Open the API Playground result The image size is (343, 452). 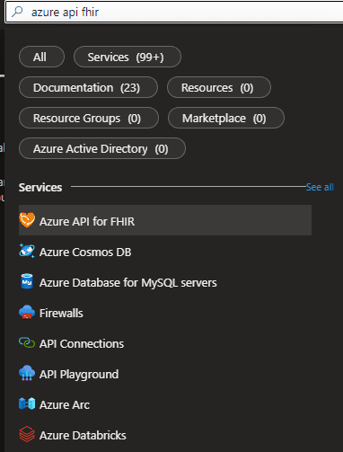click(x=165, y=374)
